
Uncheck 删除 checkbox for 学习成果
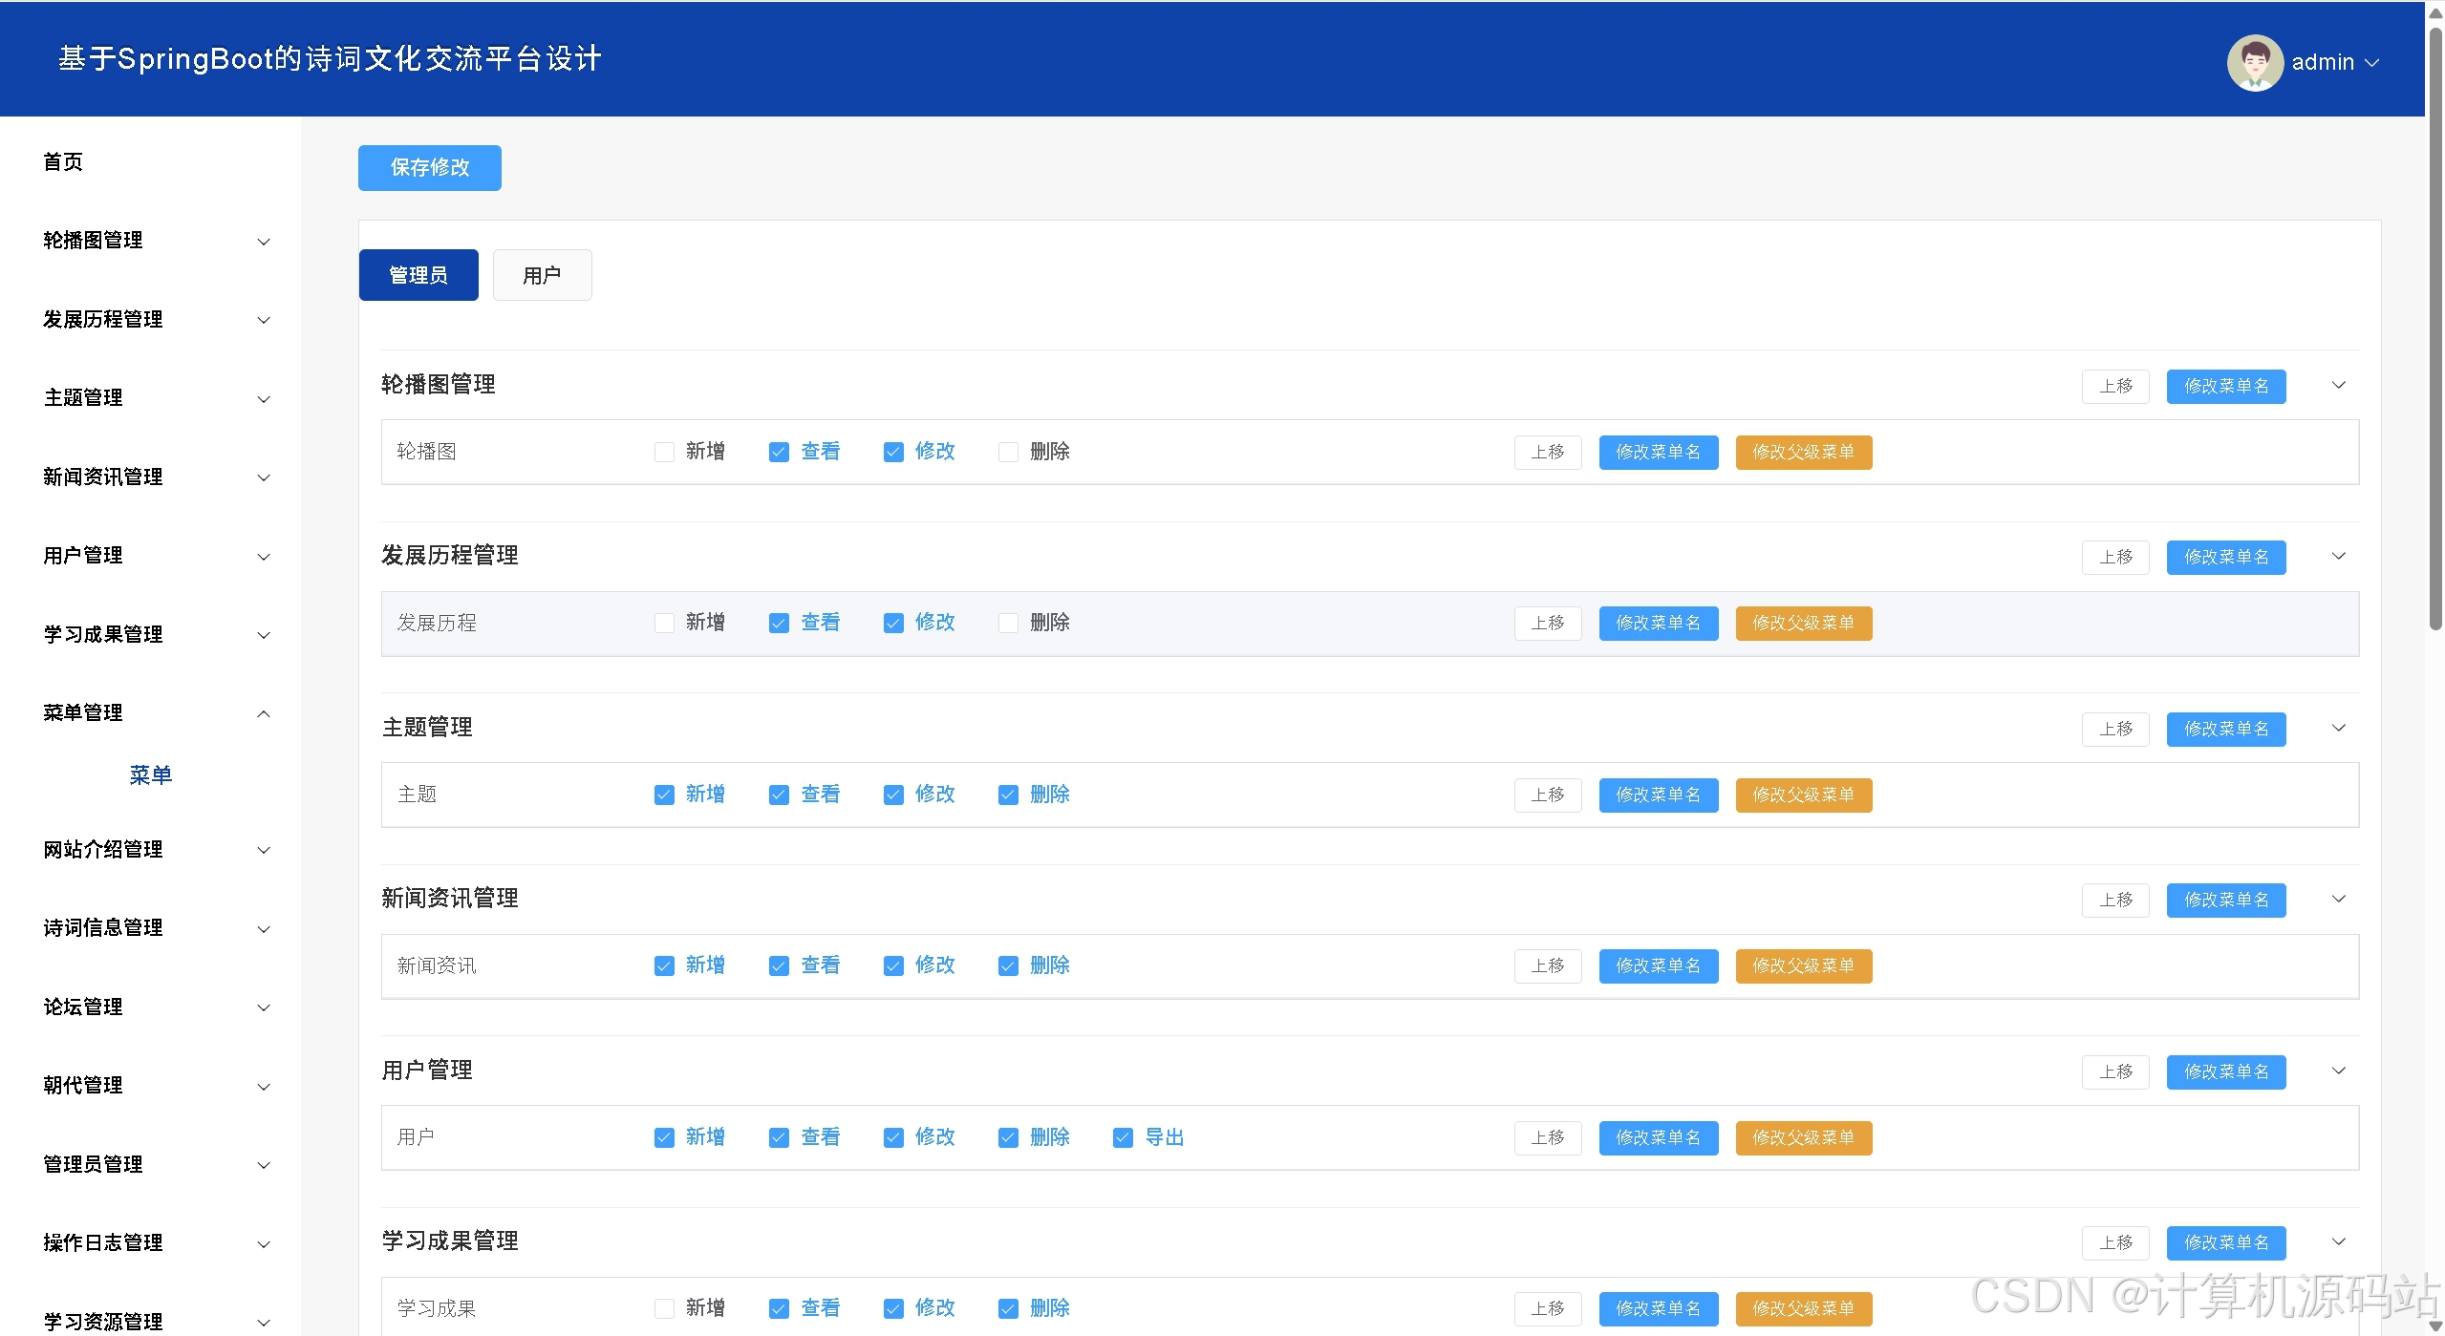[1008, 1308]
